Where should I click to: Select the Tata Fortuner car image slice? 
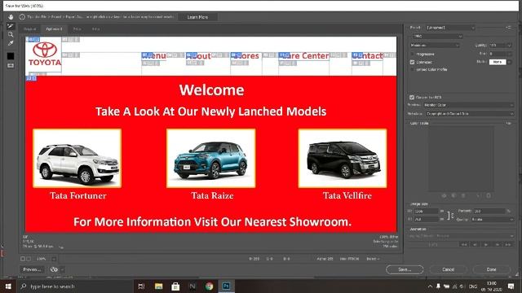point(77,158)
